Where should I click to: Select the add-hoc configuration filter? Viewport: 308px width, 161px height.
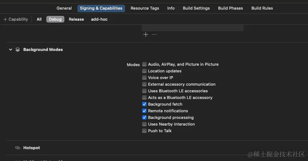(x=99, y=19)
